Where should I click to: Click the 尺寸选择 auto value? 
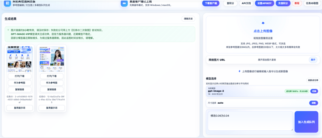pos(220,103)
